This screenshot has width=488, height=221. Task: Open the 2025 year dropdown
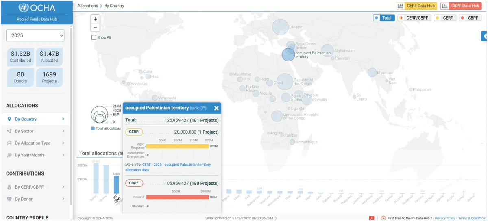pos(35,35)
